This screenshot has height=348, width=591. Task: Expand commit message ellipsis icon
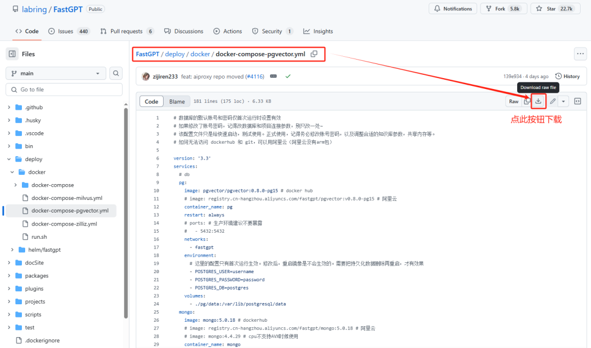[274, 76]
